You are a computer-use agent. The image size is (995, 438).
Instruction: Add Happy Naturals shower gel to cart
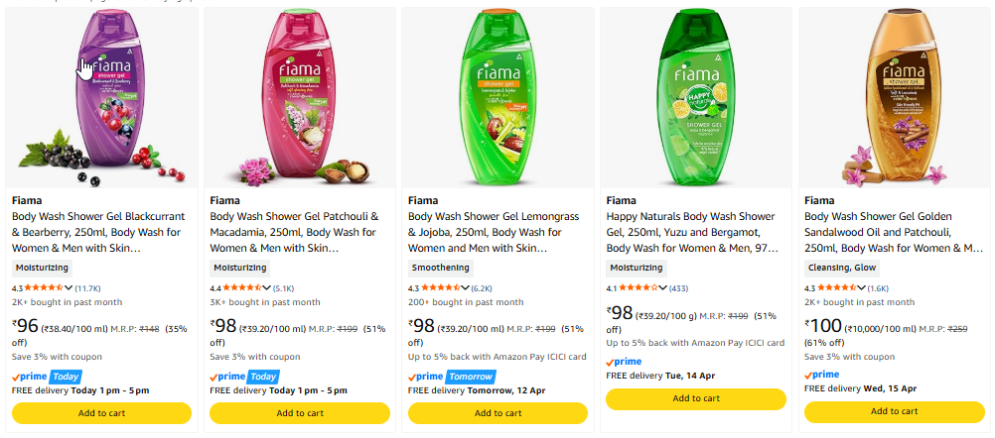click(695, 398)
